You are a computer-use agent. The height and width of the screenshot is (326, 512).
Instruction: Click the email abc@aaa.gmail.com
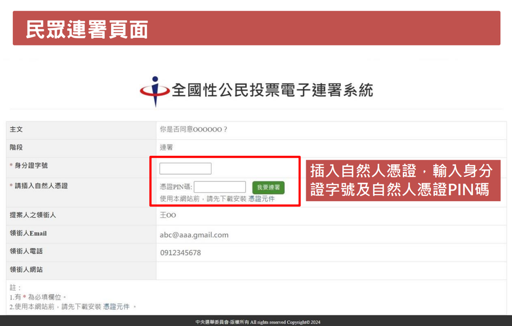click(x=194, y=235)
